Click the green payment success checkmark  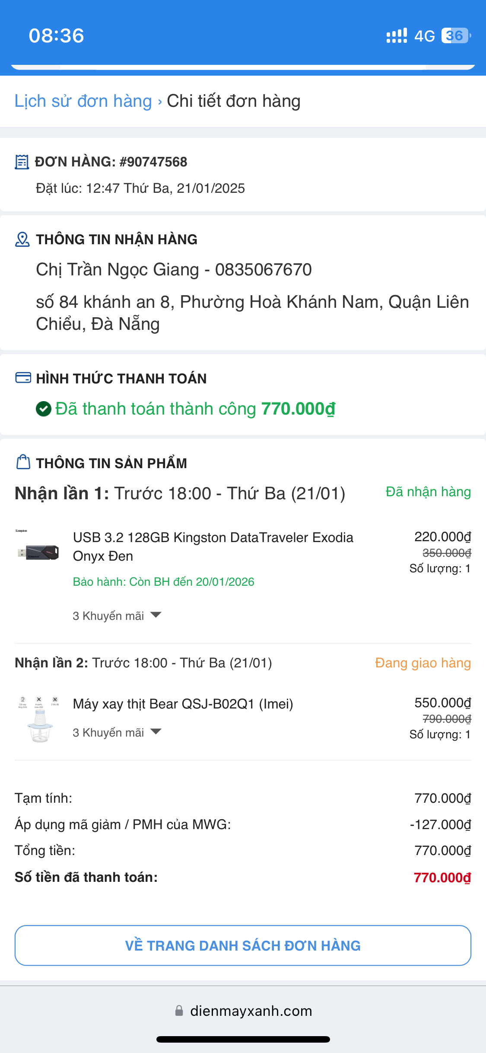coord(44,408)
